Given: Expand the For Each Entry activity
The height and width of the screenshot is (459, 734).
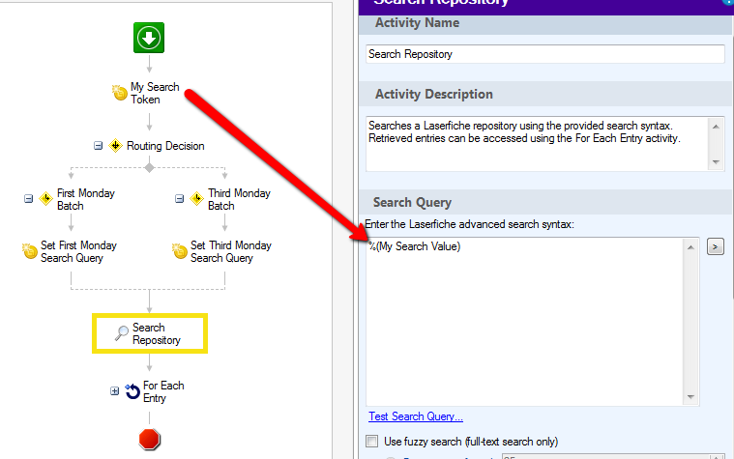Looking at the screenshot, I should pyautogui.click(x=115, y=390).
